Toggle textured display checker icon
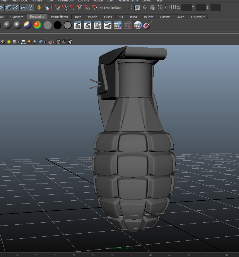This screenshot has height=257, width=239. pos(3,42)
